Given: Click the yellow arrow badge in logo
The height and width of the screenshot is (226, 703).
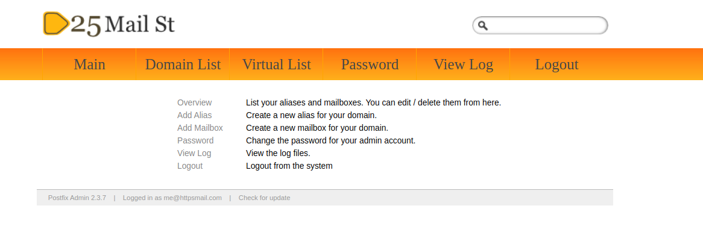Looking at the screenshot, I should (x=55, y=24).
